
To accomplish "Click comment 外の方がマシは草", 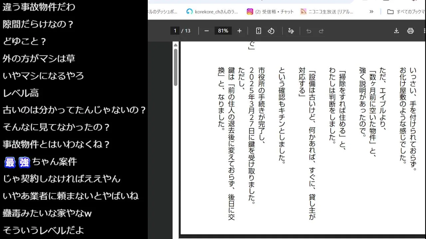I will coord(39,59).
